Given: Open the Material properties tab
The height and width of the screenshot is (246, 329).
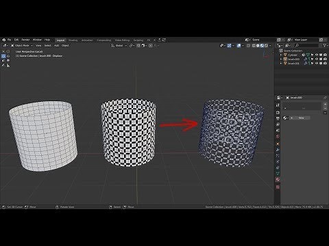Looking at the screenshot, I should pos(278,180).
